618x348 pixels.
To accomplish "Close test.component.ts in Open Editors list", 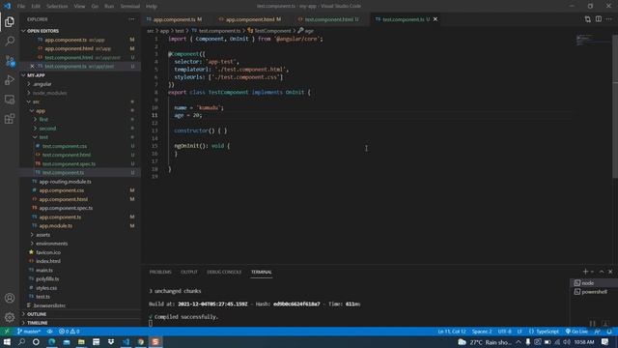I will [x=32, y=67].
